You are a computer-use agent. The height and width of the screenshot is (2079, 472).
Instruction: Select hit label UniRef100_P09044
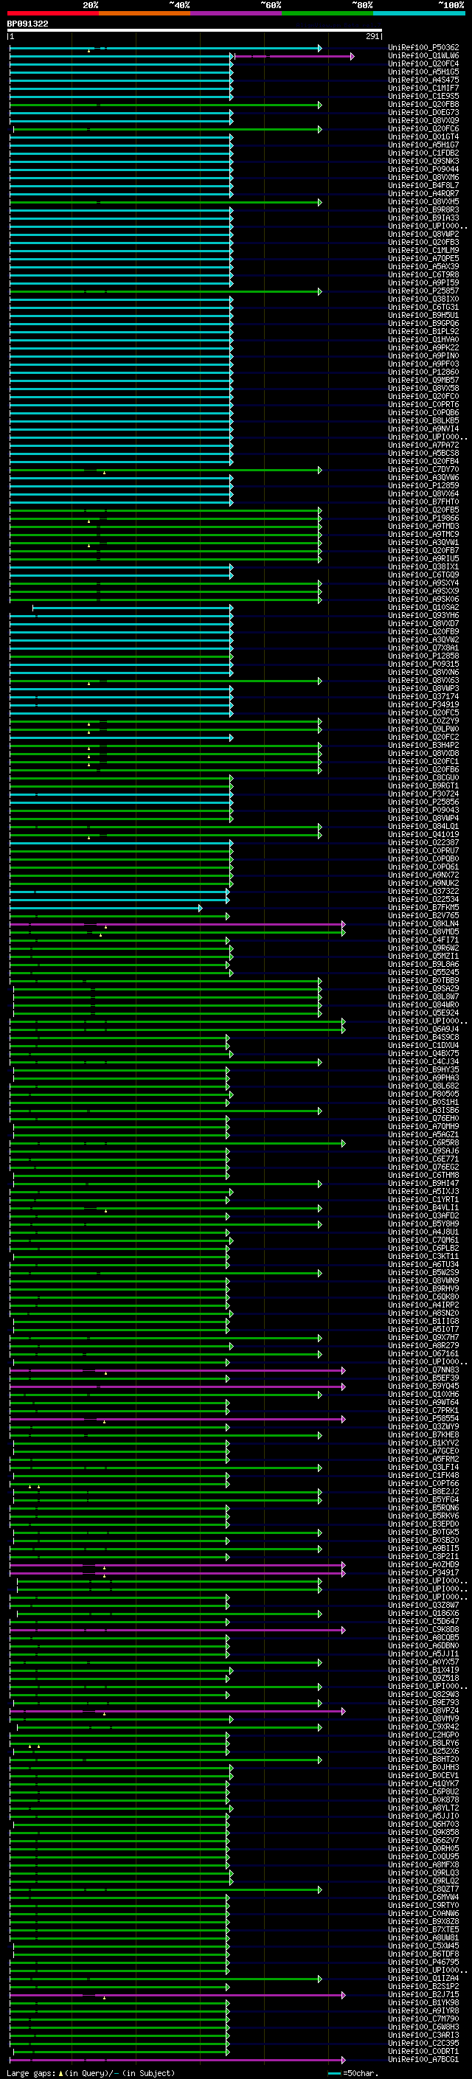point(423,170)
